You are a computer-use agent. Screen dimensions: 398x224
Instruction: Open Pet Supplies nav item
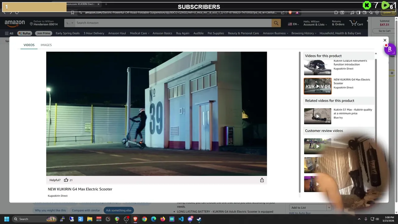click(x=216, y=33)
